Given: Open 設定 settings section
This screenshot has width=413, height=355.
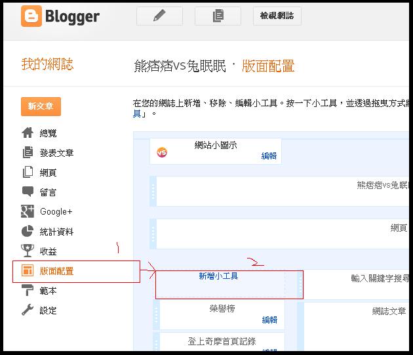Looking at the screenshot, I should (48, 310).
